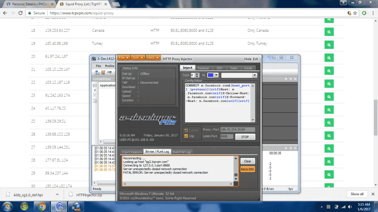Open Profile menu in A-Dev1412 window

(x=110, y=66)
